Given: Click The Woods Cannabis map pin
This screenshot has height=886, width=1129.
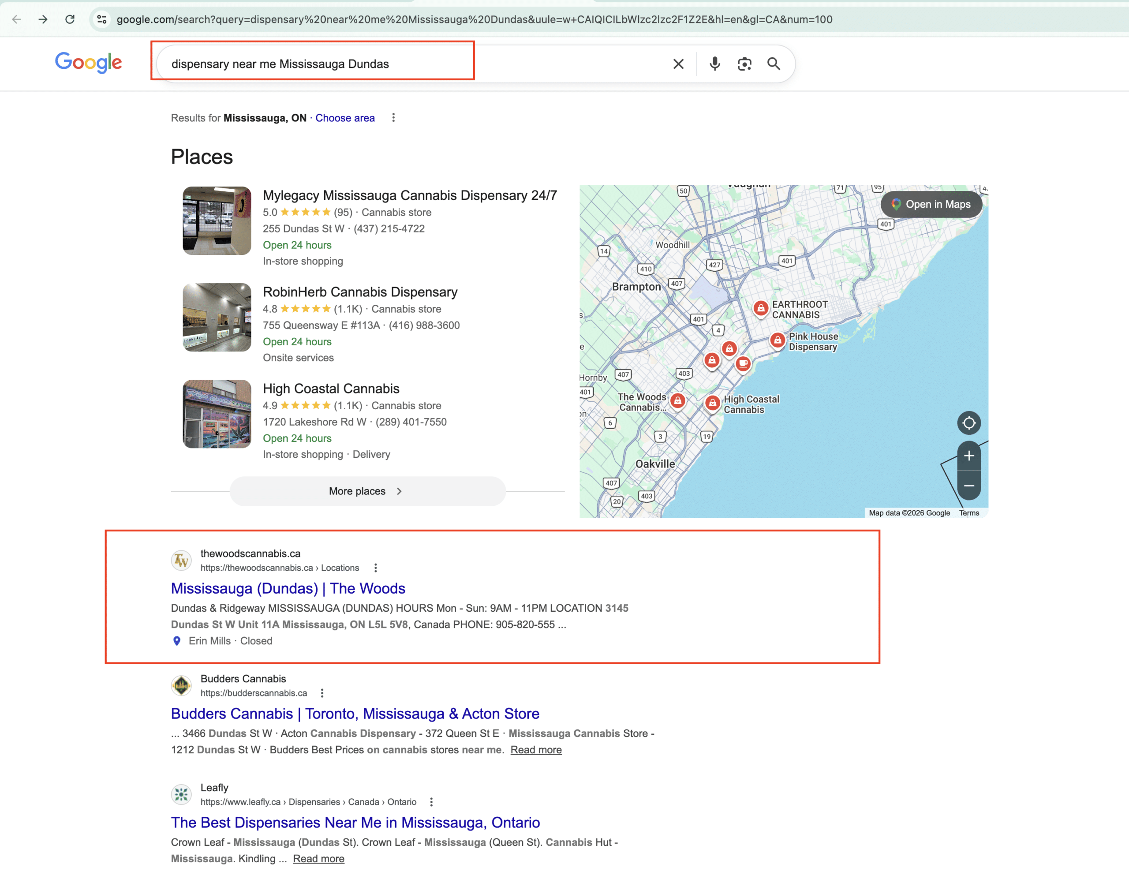Looking at the screenshot, I should click(x=677, y=400).
